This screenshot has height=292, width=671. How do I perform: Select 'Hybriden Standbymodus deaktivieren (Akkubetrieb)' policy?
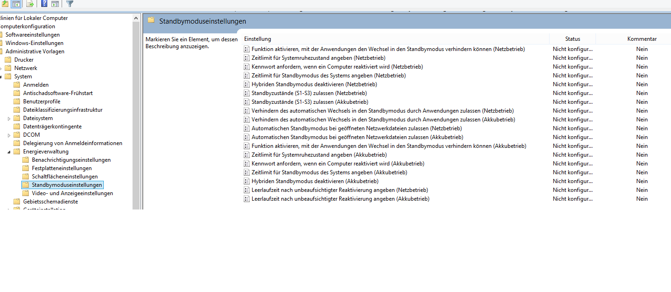point(315,181)
